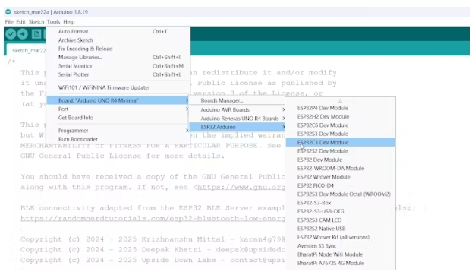
Task: Click the "GNU General Public License for more details." line
Action: coord(122,156)
